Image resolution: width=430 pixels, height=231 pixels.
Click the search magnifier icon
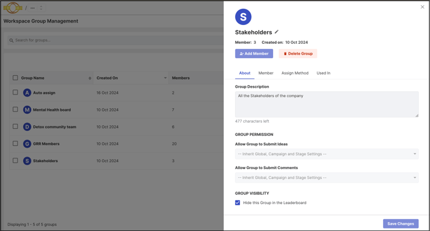[11, 40]
